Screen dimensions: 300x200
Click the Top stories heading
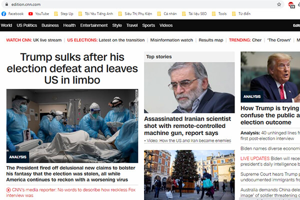coord(159,56)
